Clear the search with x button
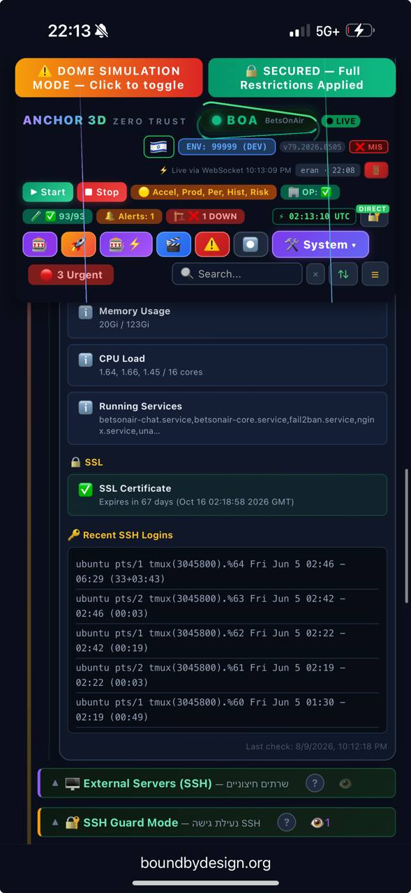This screenshot has height=893, width=411. coord(315,274)
